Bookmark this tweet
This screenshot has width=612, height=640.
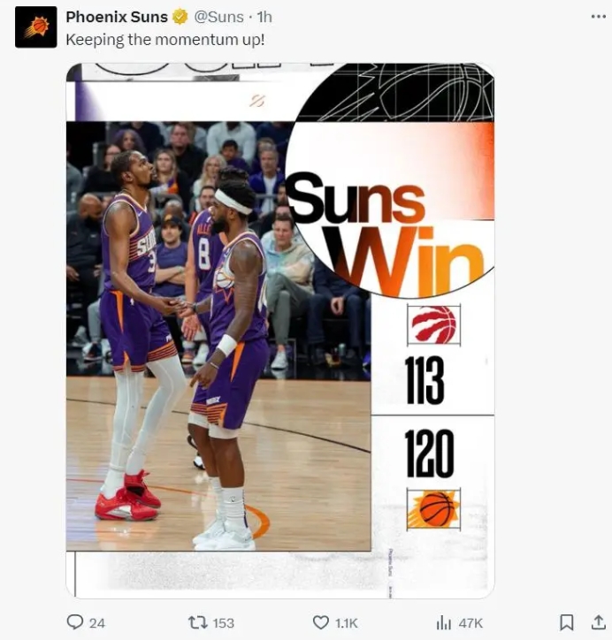567,622
